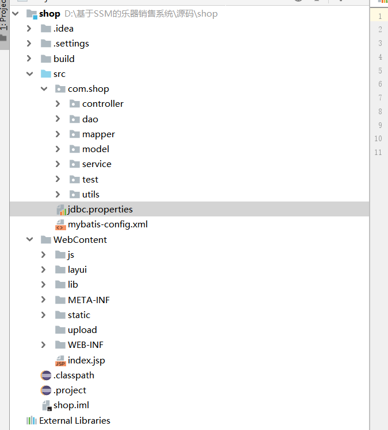Click the .project Eclipse file icon

[x=47, y=390]
